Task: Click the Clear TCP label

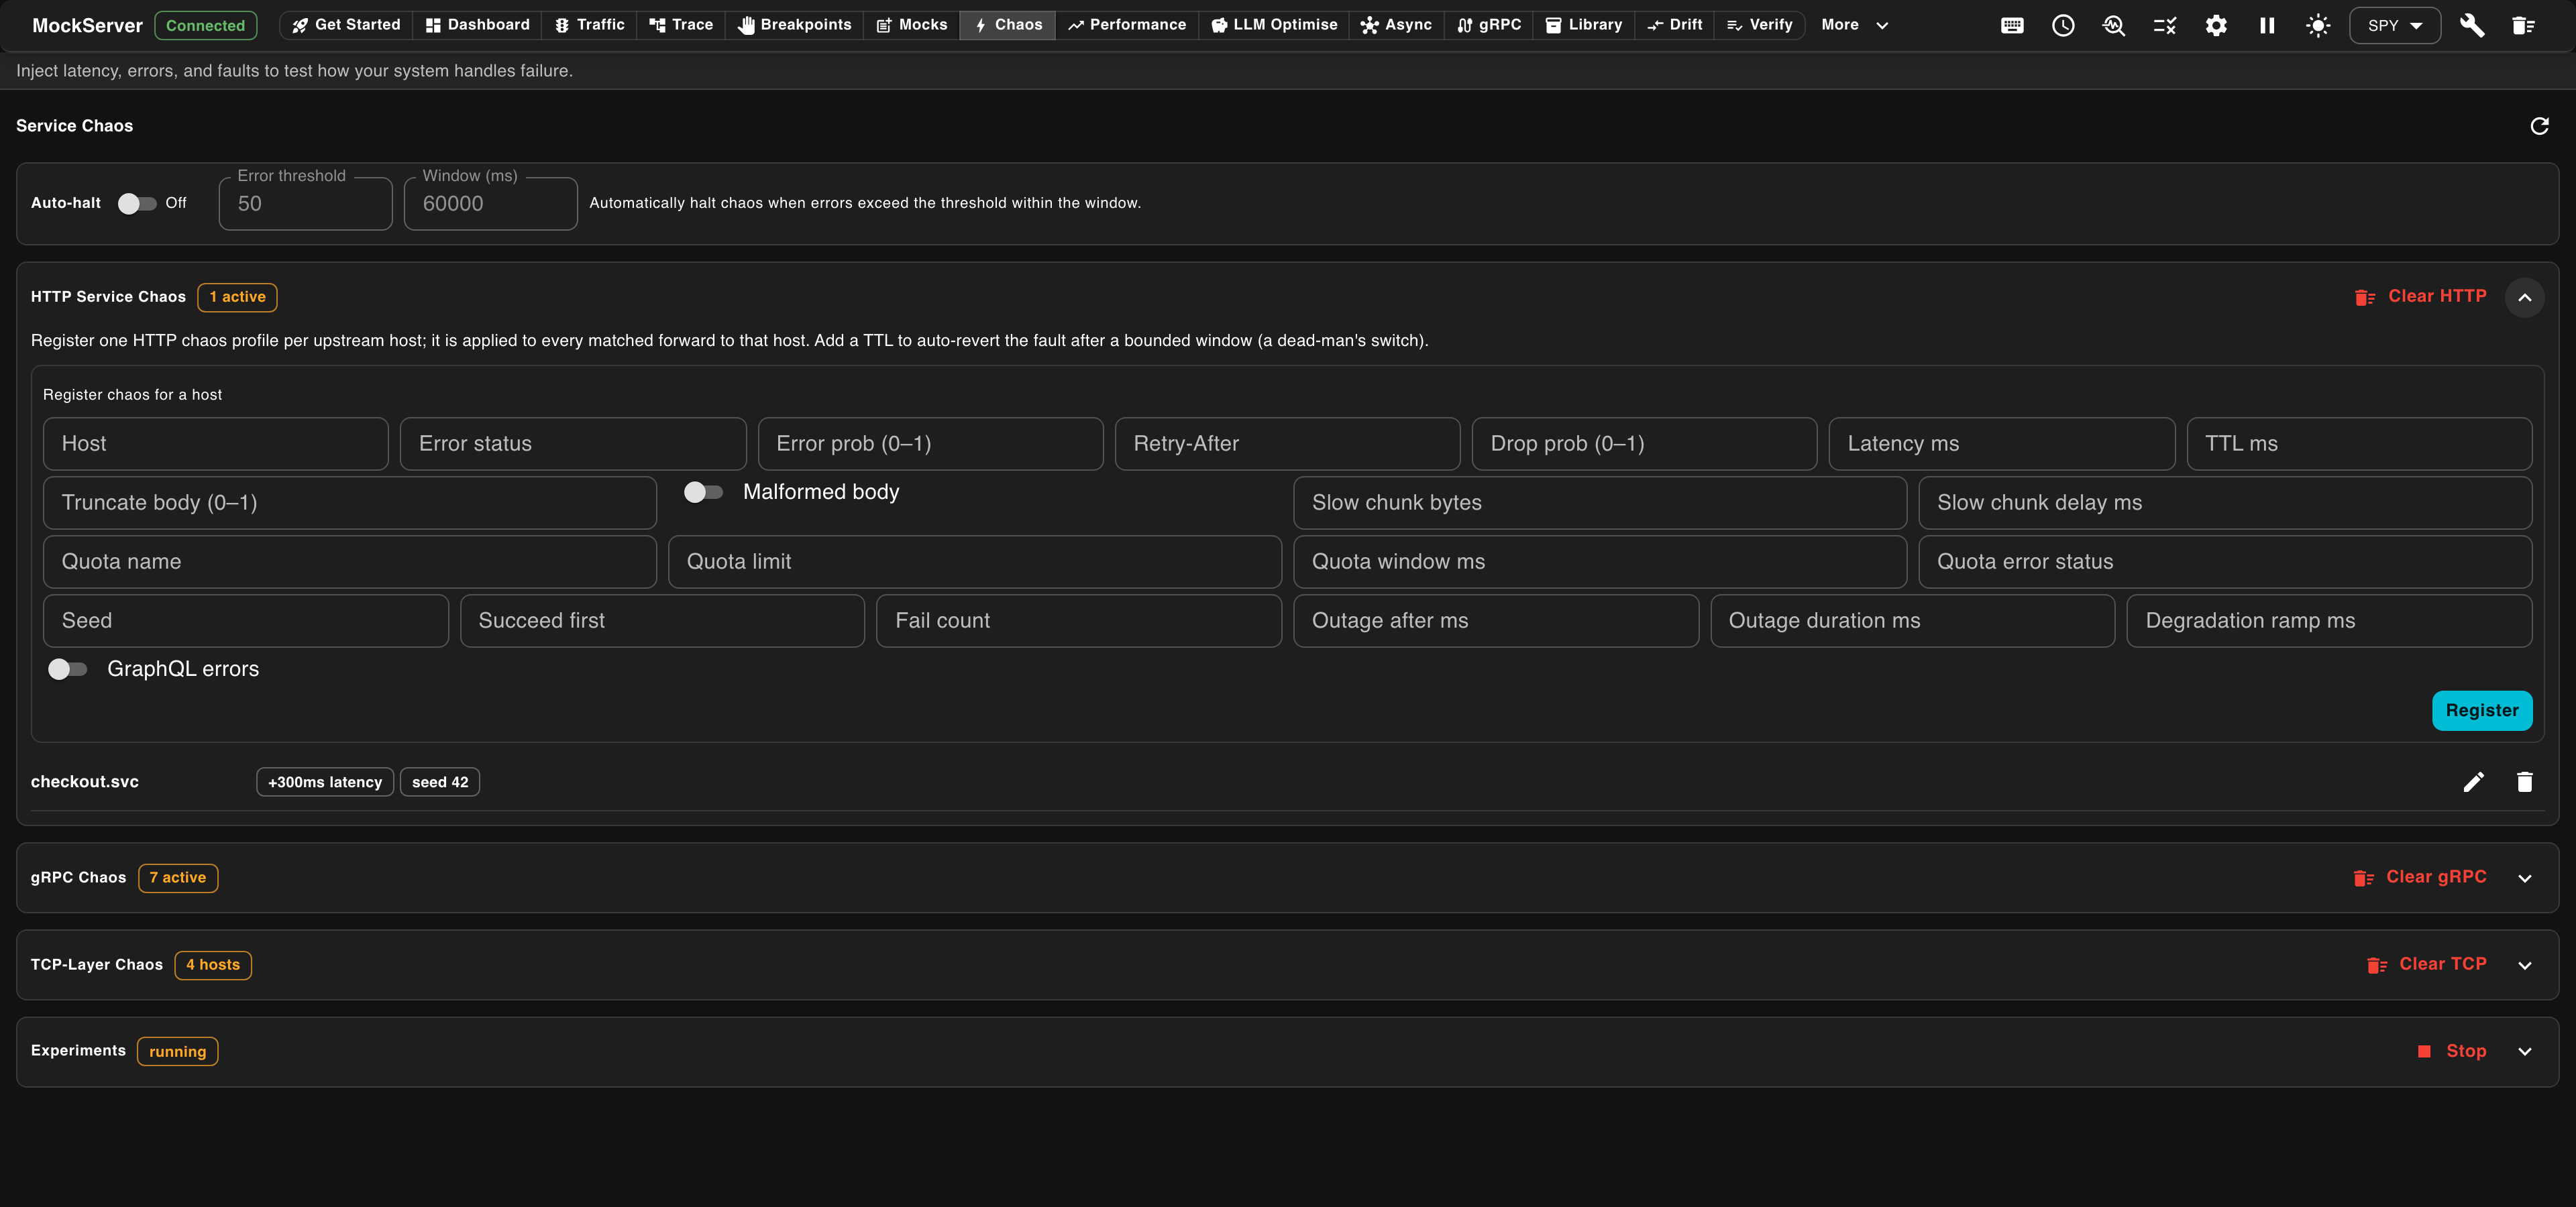Action: [2442, 964]
